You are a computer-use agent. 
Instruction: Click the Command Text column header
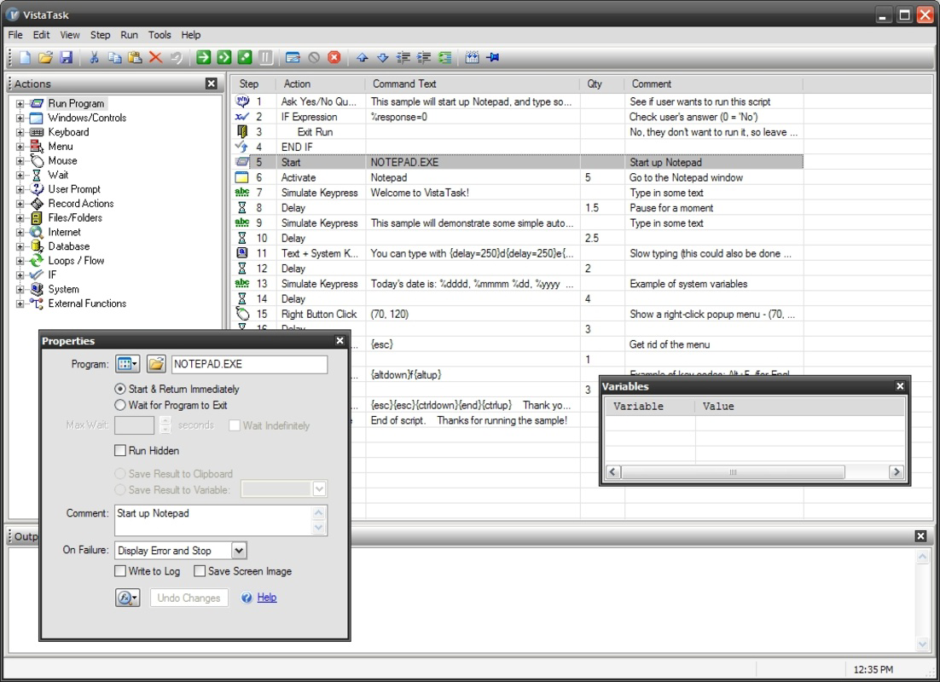[472, 84]
